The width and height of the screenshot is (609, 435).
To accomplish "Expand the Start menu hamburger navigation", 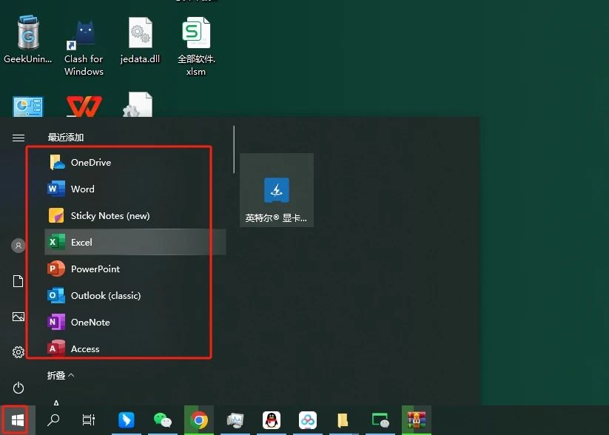I will point(18,138).
